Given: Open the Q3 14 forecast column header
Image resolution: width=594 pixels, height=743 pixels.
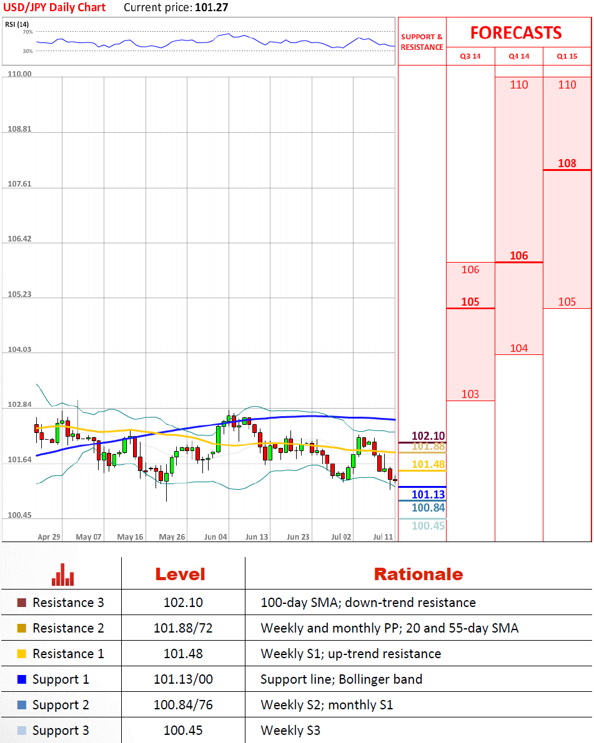Looking at the screenshot, I should [470, 56].
